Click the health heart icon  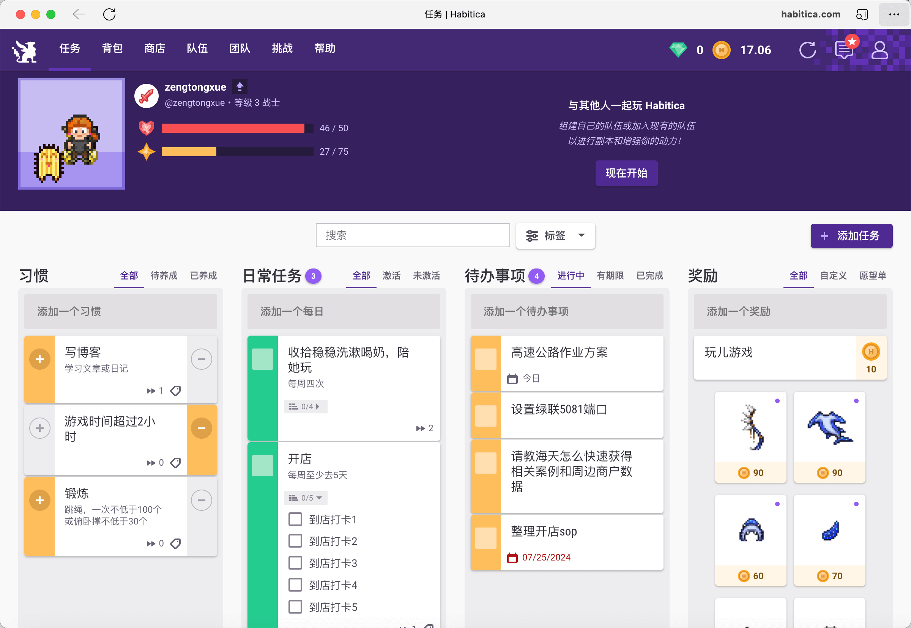point(146,128)
